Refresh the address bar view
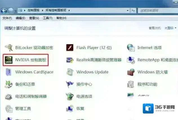The width and height of the screenshot is (178, 120). 133,10
